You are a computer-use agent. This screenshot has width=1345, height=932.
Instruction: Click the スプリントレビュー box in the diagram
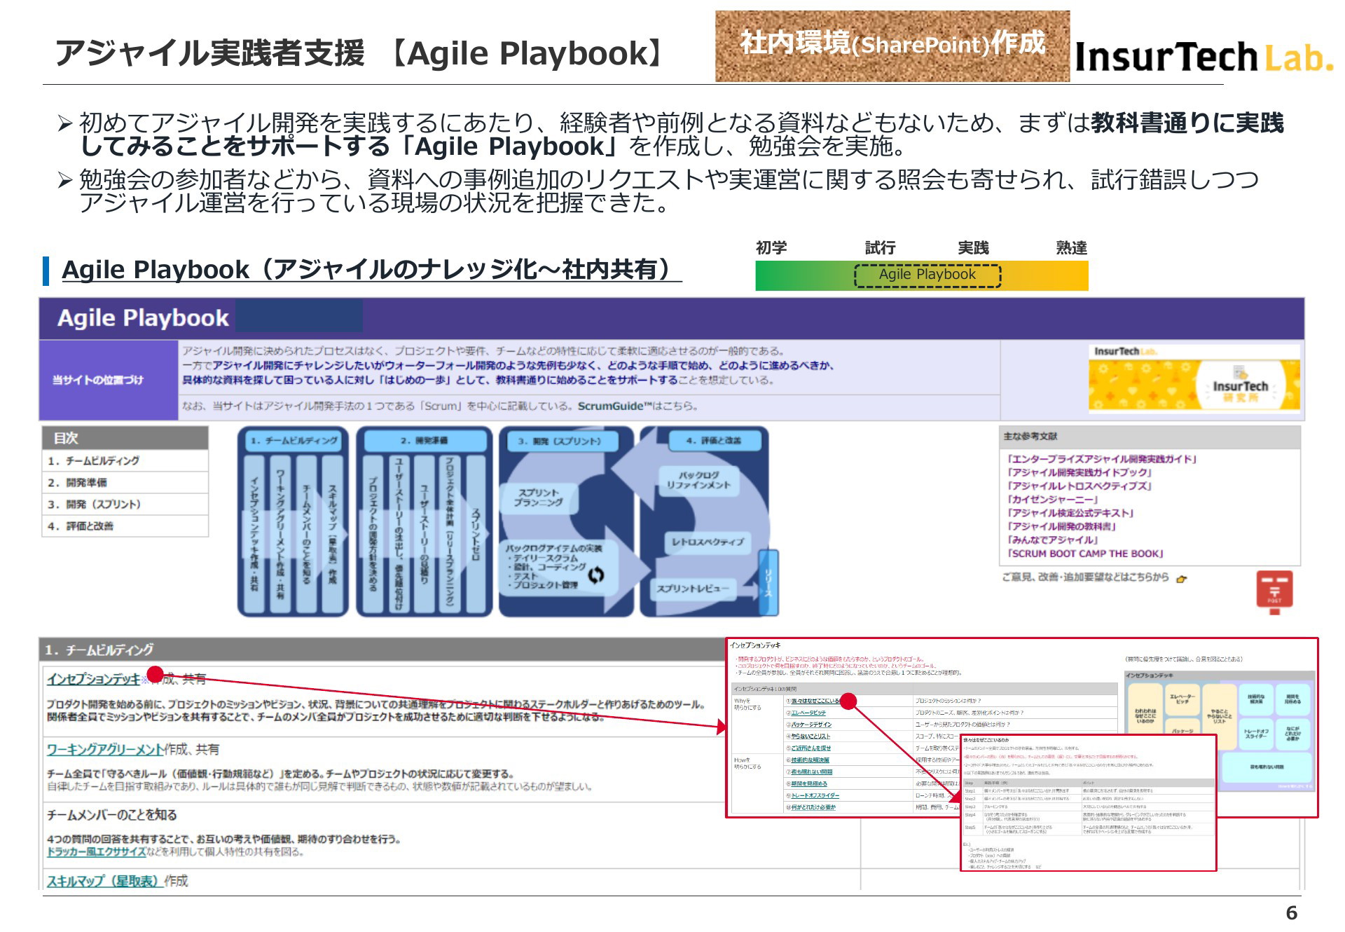click(x=693, y=589)
